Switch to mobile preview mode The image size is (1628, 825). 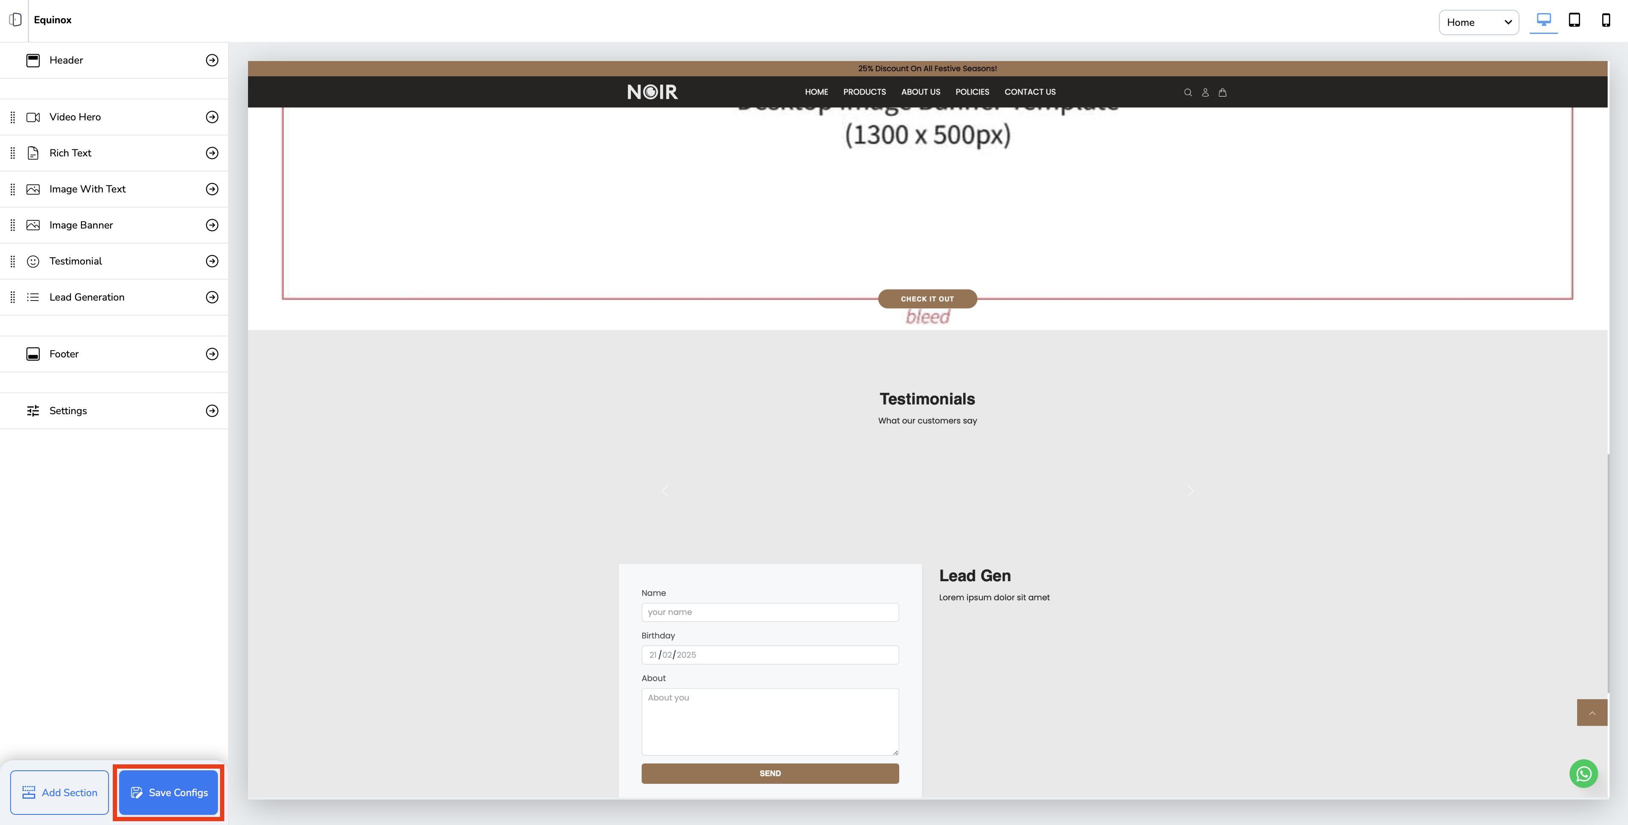1605,20
